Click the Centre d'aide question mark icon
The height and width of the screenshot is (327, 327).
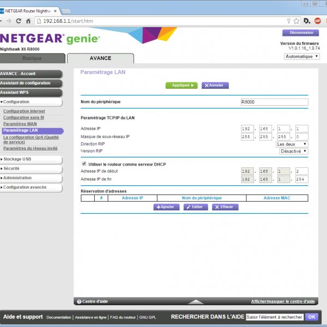tap(79, 301)
